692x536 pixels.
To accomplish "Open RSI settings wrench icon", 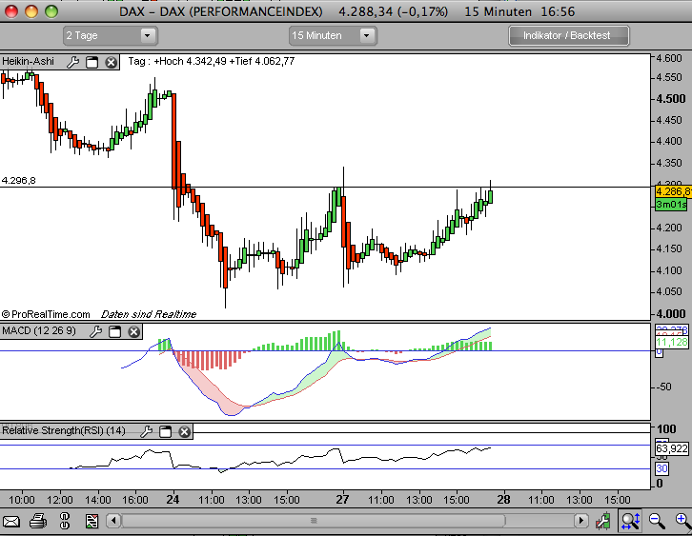I will point(146,431).
